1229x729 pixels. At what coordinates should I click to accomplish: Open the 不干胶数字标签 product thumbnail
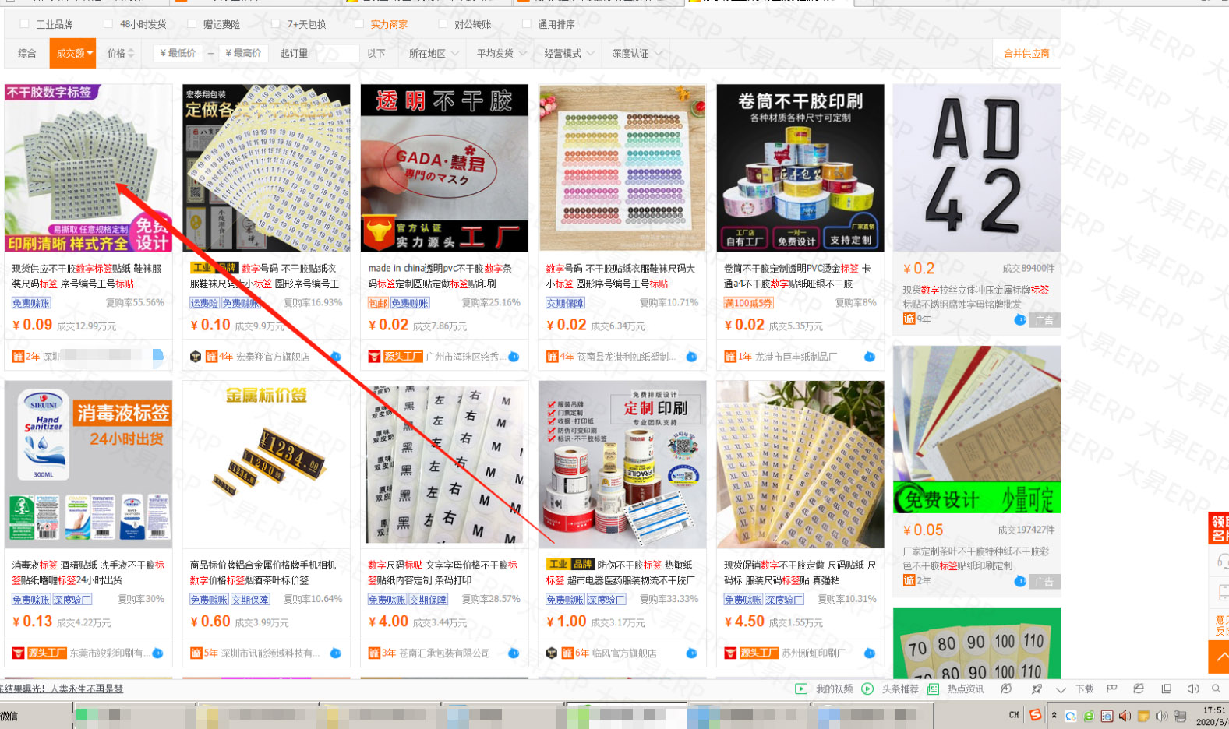click(88, 168)
